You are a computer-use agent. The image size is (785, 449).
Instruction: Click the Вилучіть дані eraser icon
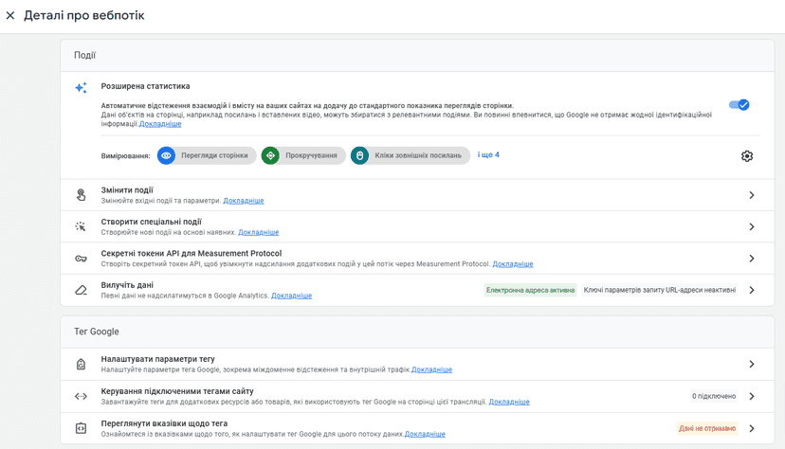[x=81, y=290]
